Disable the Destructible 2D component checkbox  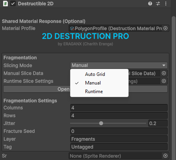[x=13, y=4]
